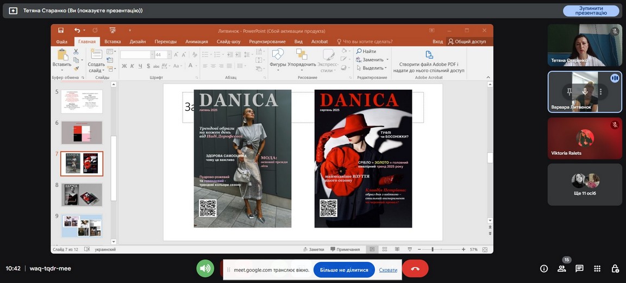The height and width of the screenshot is (283, 626).
Task: Open the Слайд-шоу ribbon tab
Action: [x=228, y=41]
